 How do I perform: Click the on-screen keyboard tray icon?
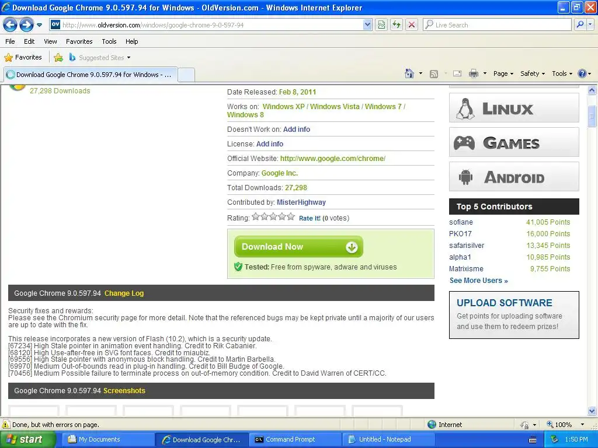coord(533,440)
